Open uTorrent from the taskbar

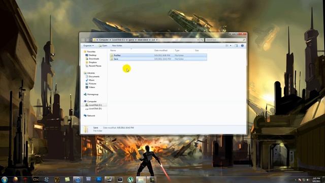[x=130, y=179]
